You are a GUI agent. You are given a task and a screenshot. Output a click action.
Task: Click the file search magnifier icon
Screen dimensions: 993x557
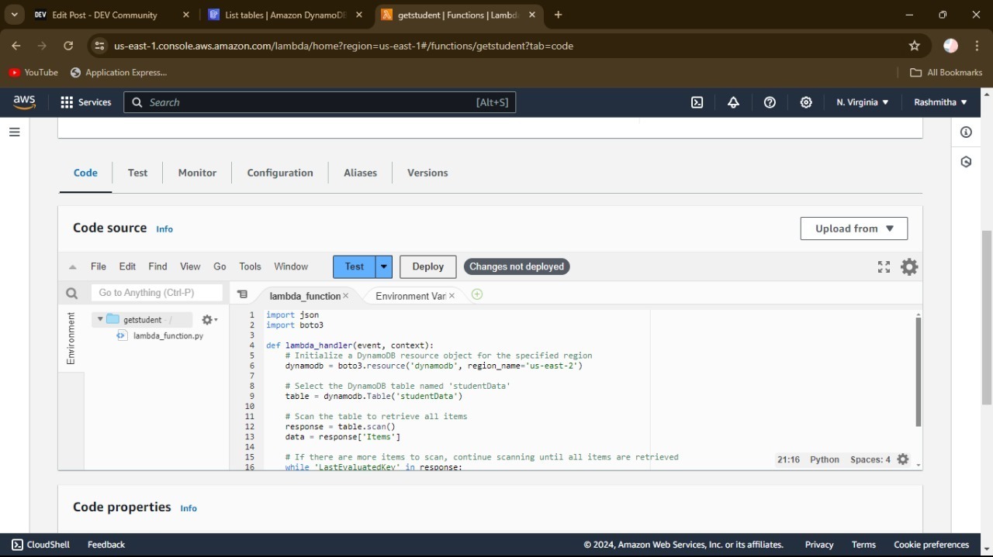pos(72,293)
